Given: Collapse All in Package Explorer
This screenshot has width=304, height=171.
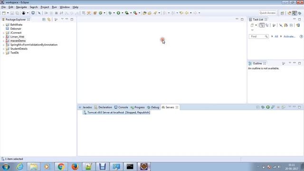Looking at the screenshot, I should (x=44, y=19).
